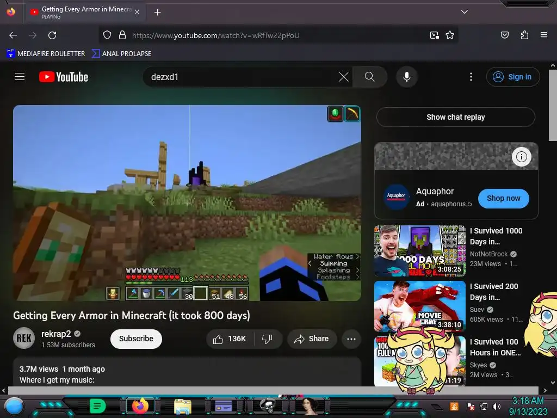The width and height of the screenshot is (557, 418).
Task: Open I Survived 200 Days thumbnail
Action: 419,306
